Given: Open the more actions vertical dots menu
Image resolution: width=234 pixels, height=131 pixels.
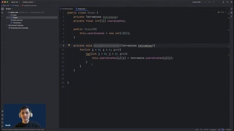Looking at the screenshot, I should [214, 2].
